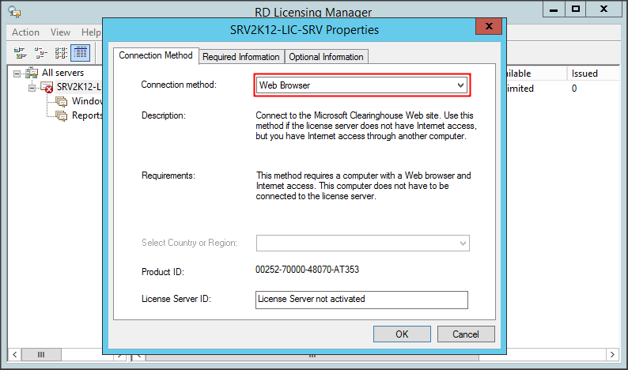This screenshot has height=370, width=628.
Task: Click right arrow on bottom horizontal scrollbar
Action: (611, 354)
